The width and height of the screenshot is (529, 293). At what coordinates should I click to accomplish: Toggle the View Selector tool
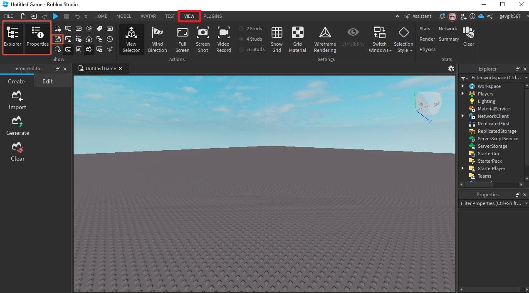point(131,39)
